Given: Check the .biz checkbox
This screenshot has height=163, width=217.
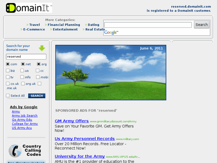Looking at the screenshot, I should pyautogui.click(x=8, y=71).
